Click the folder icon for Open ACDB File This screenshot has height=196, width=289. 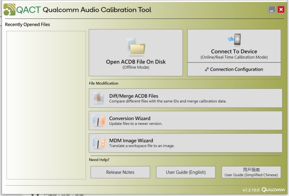(136, 47)
